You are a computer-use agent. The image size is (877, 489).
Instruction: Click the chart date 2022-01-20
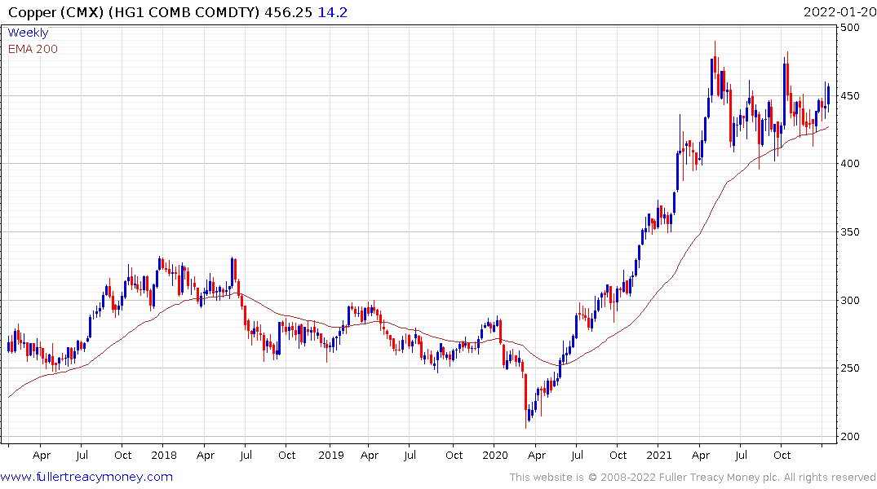click(839, 12)
